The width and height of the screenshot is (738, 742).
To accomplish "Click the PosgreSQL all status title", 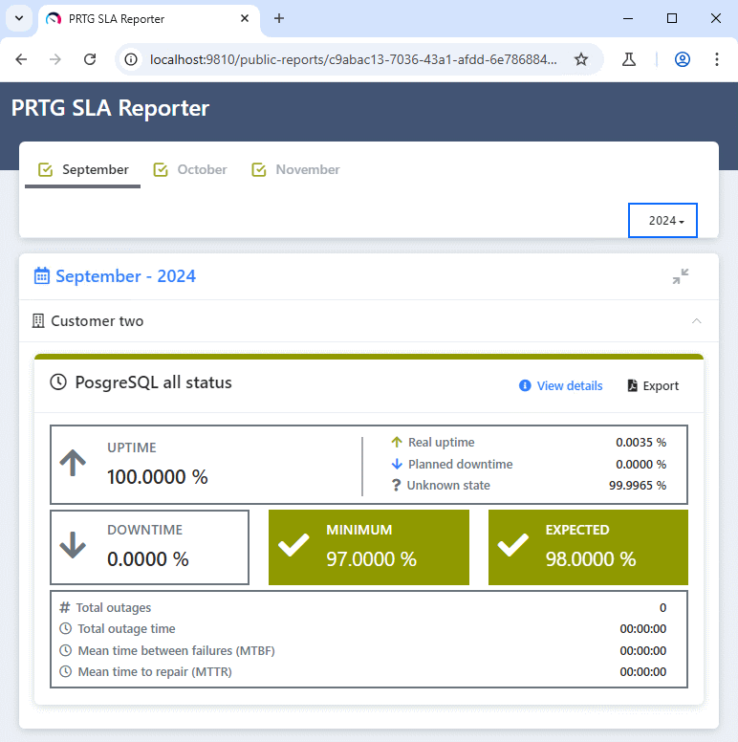I will point(153,382).
